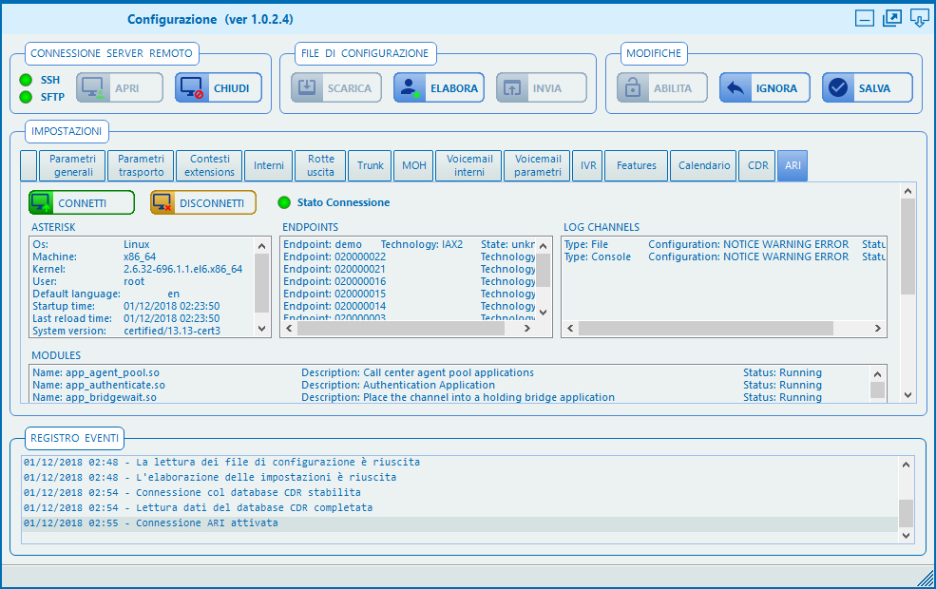Click the dock window icon in title bar
The width and height of the screenshot is (936, 589).
pos(918,18)
